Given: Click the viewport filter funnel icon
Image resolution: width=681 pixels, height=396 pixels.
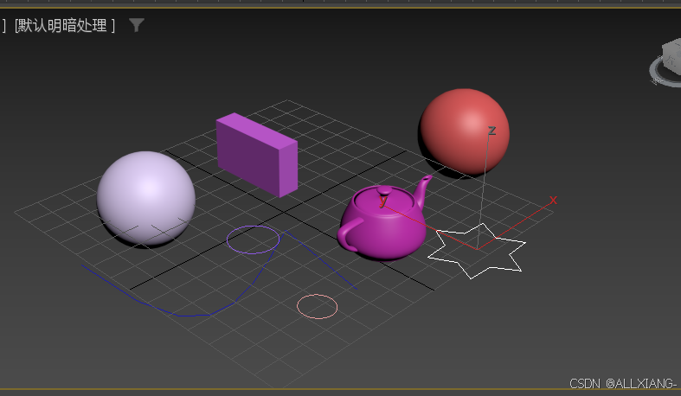Looking at the screenshot, I should click(137, 25).
